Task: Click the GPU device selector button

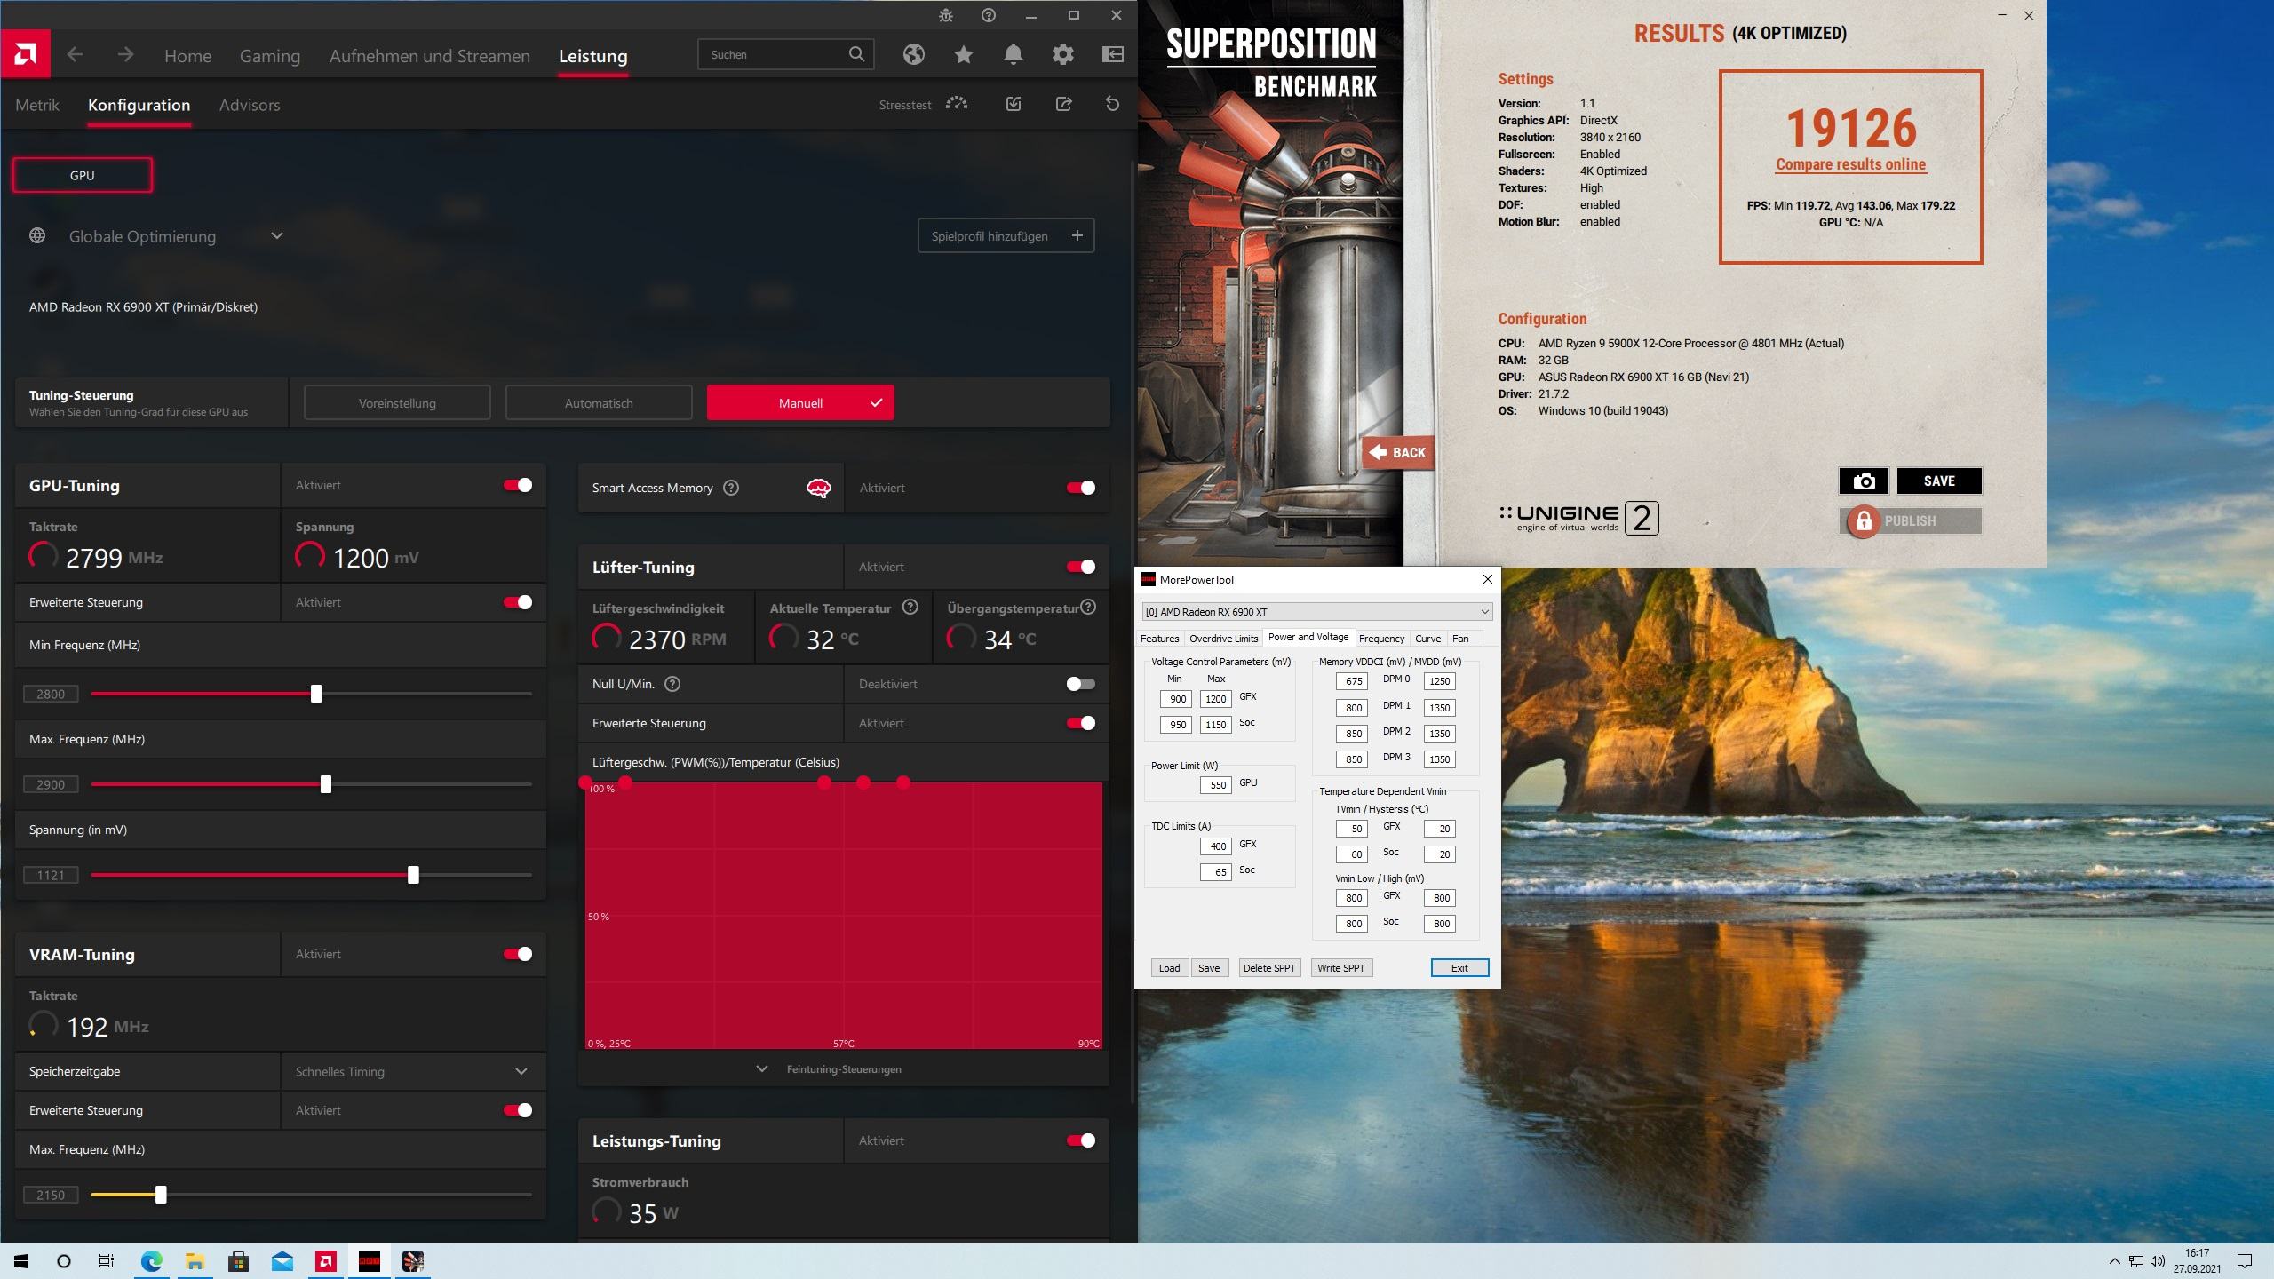Action: pos(83,175)
